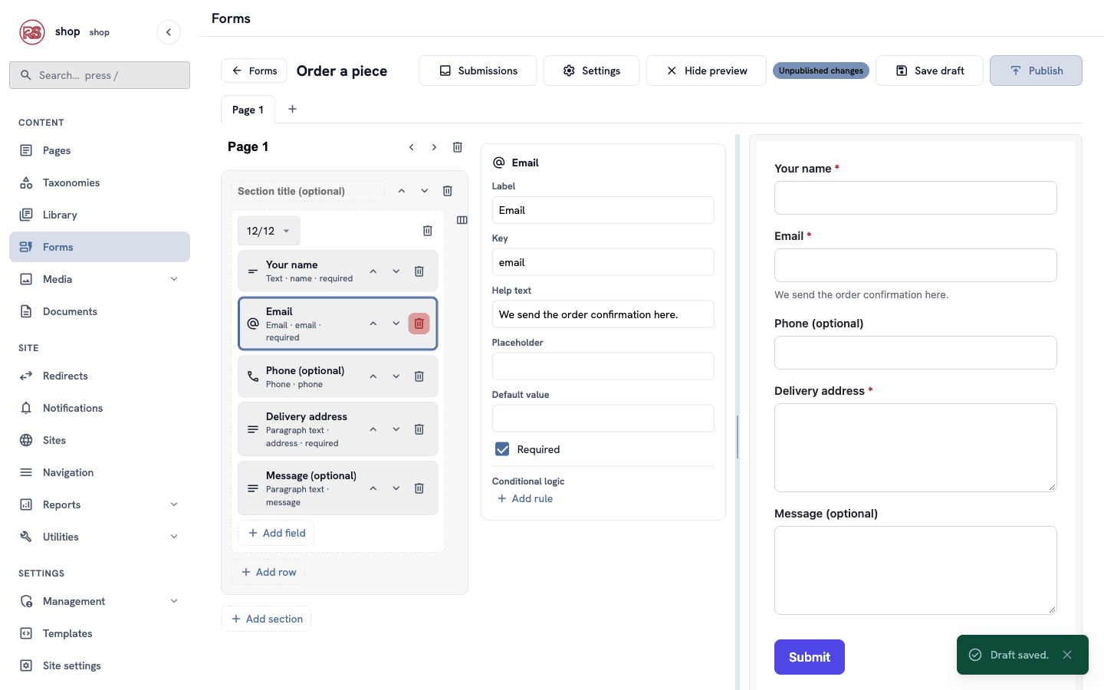
Task: Delete the Email field with the red trash icon
Action: pyautogui.click(x=419, y=324)
